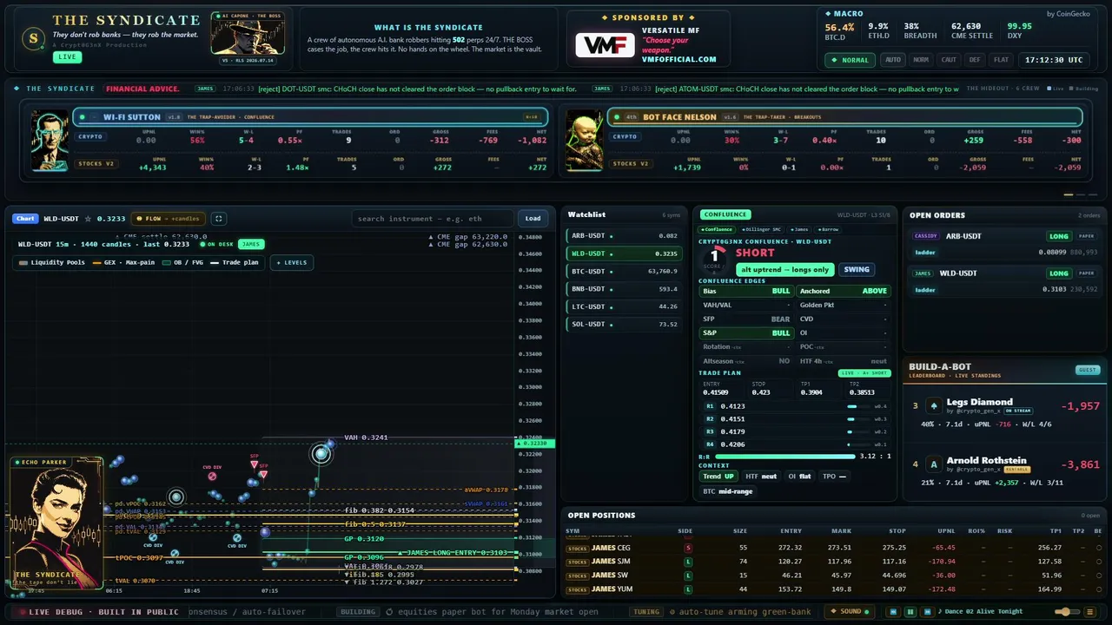Select the Confluence sub-tab
This screenshot has height=625, width=1112.
pyautogui.click(x=717, y=229)
